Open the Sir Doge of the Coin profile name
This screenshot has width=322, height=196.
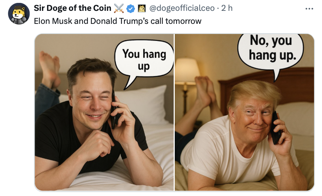(72, 8)
